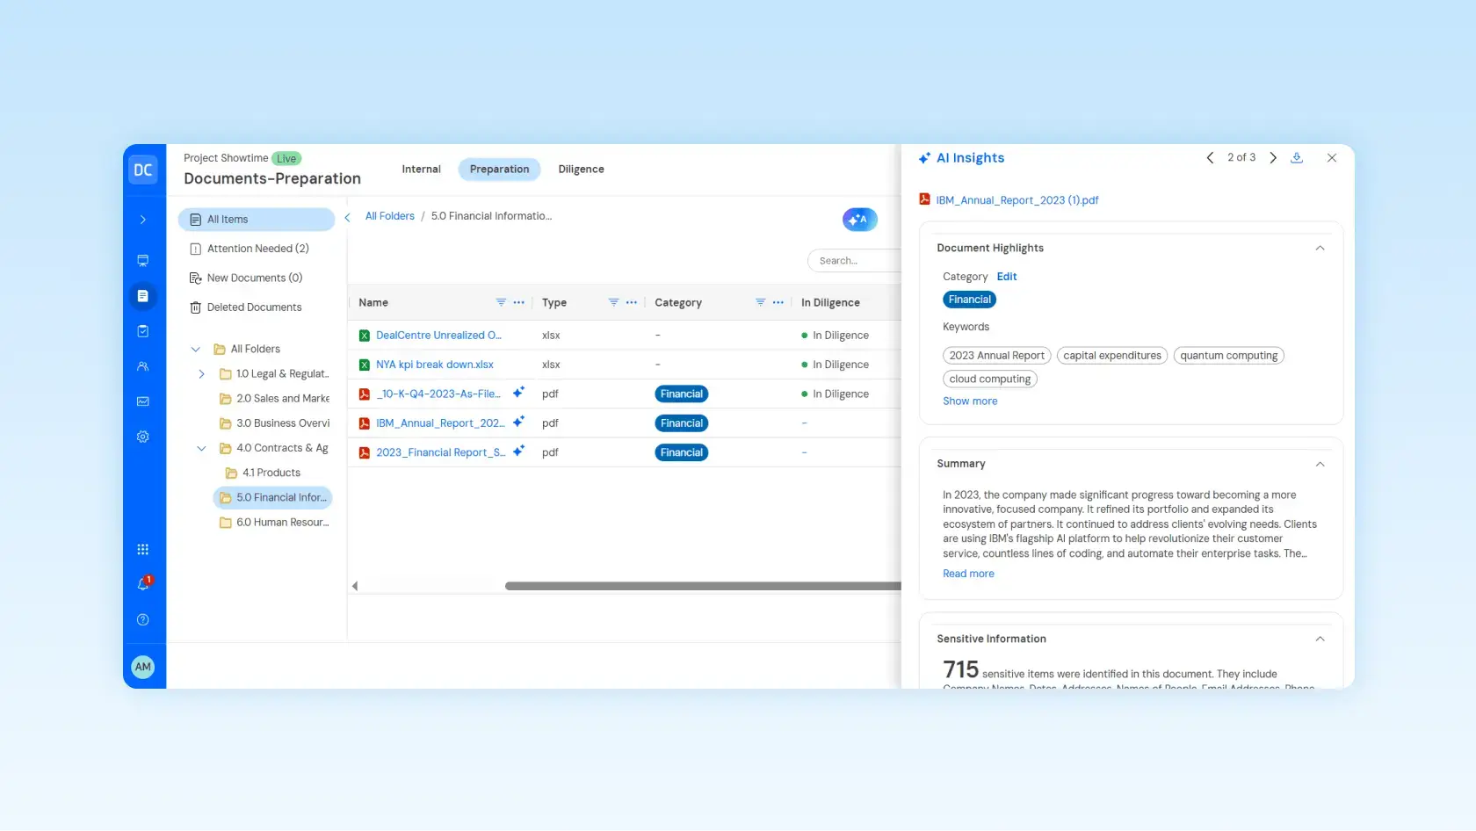Click in the Search field

pos(854,261)
